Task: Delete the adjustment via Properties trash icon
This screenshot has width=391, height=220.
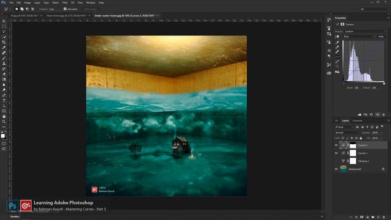Action: click(384, 115)
